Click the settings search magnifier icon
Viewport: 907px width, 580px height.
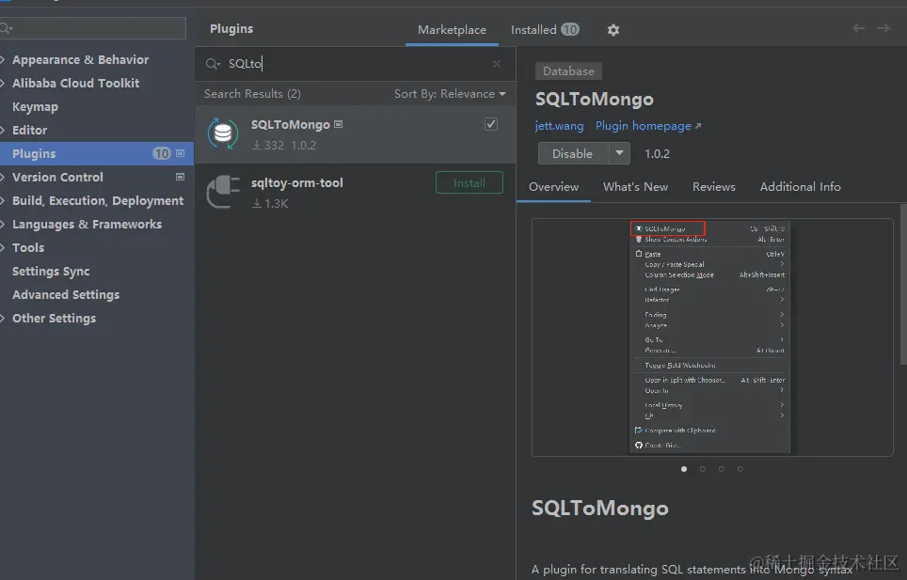pos(6,27)
